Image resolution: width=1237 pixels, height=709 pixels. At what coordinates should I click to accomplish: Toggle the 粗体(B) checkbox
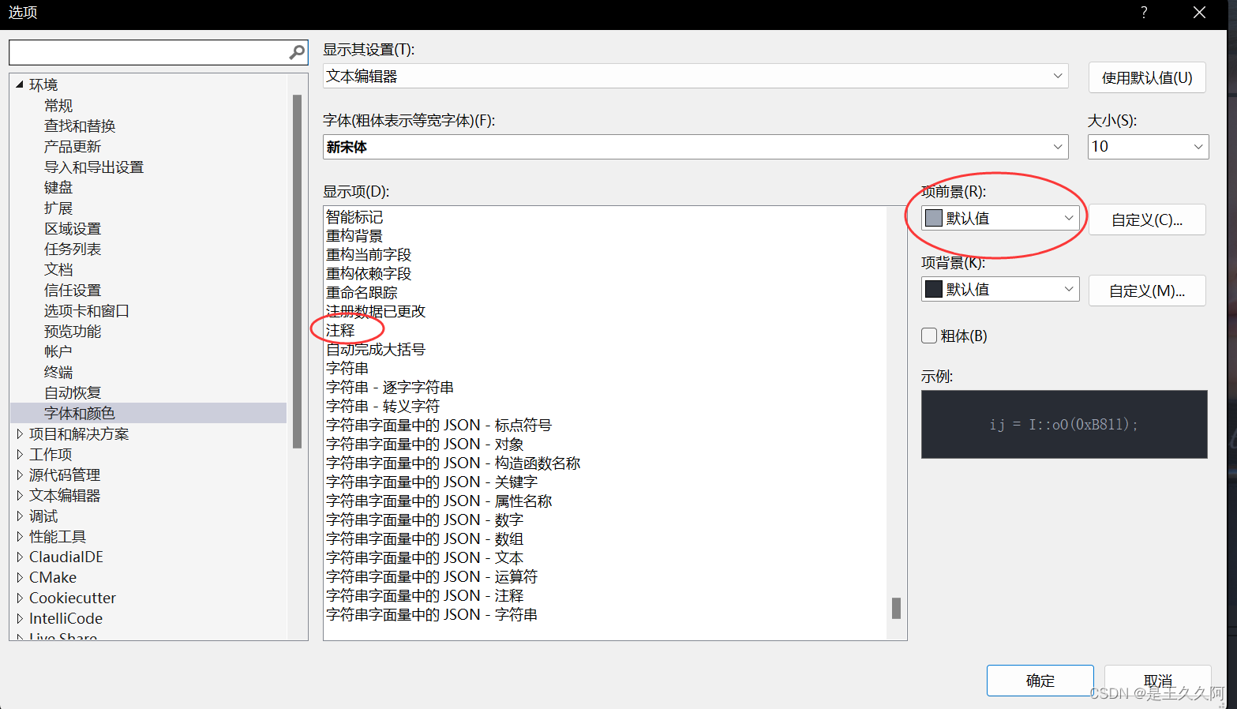coord(929,336)
